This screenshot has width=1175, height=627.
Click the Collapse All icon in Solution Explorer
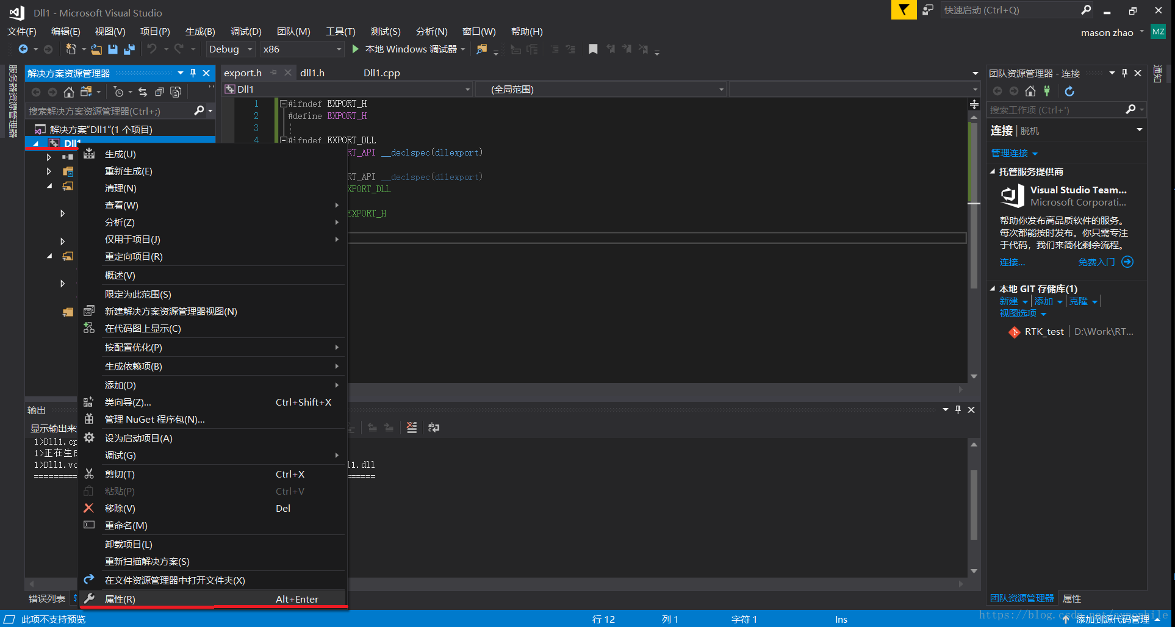pyautogui.click(x=159, y=92)
